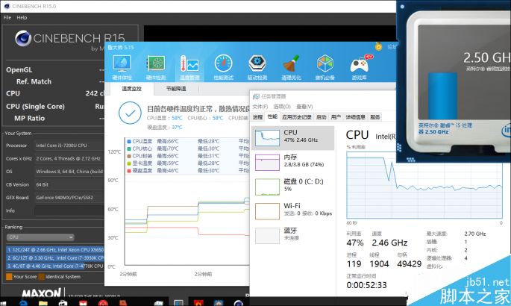Click the uptime value 0:00:52:33
Viewport: 511px width, 306px height.
(x=366, y=285)
